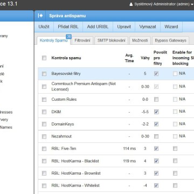The image size is (194, 194).
Task: Enable incoming SMTP blocking for HostKarma - Blacklist
Action: pyautogui.click(x=175, y=161)
